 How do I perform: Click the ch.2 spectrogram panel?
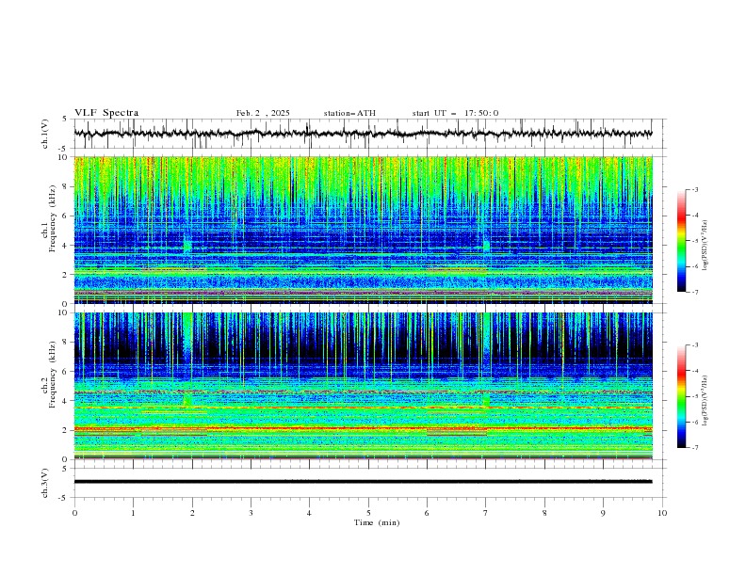pos(363,386)
